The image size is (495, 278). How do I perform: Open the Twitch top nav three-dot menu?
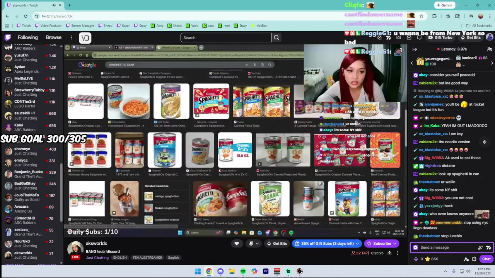pyautogui.click(x=72, y=37)
